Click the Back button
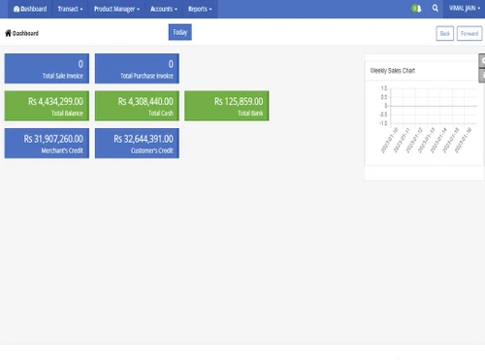 (445, 33)
